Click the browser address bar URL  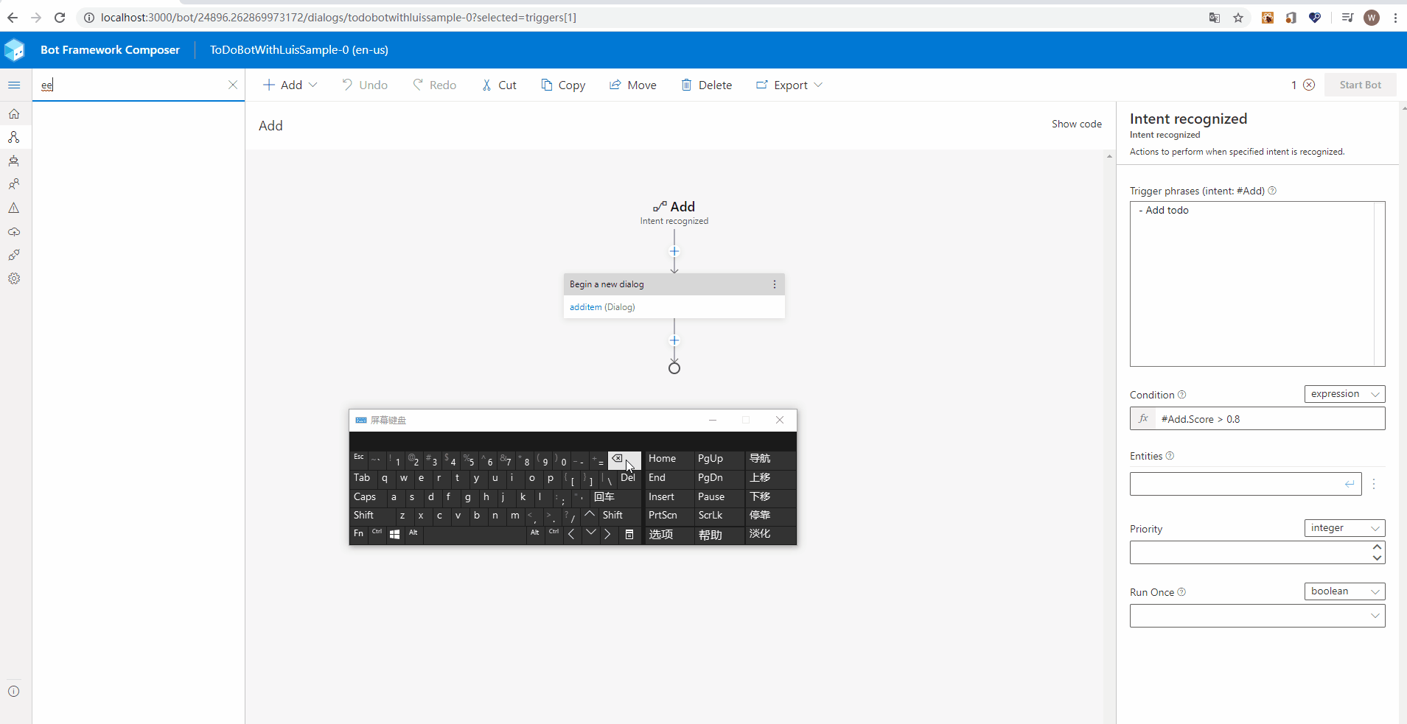tap(338, 18)
